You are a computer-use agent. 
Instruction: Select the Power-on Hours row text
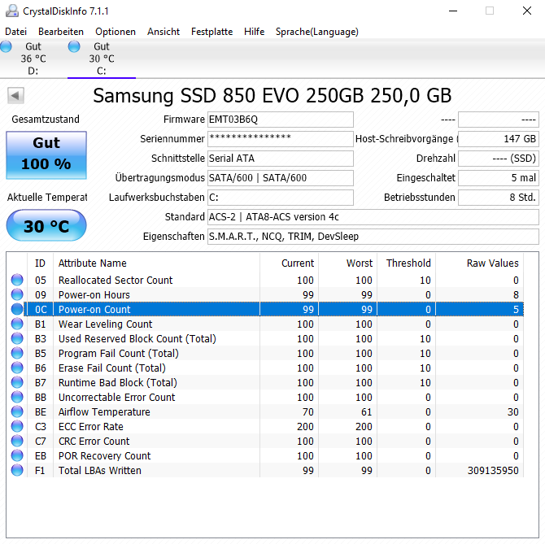94,294
